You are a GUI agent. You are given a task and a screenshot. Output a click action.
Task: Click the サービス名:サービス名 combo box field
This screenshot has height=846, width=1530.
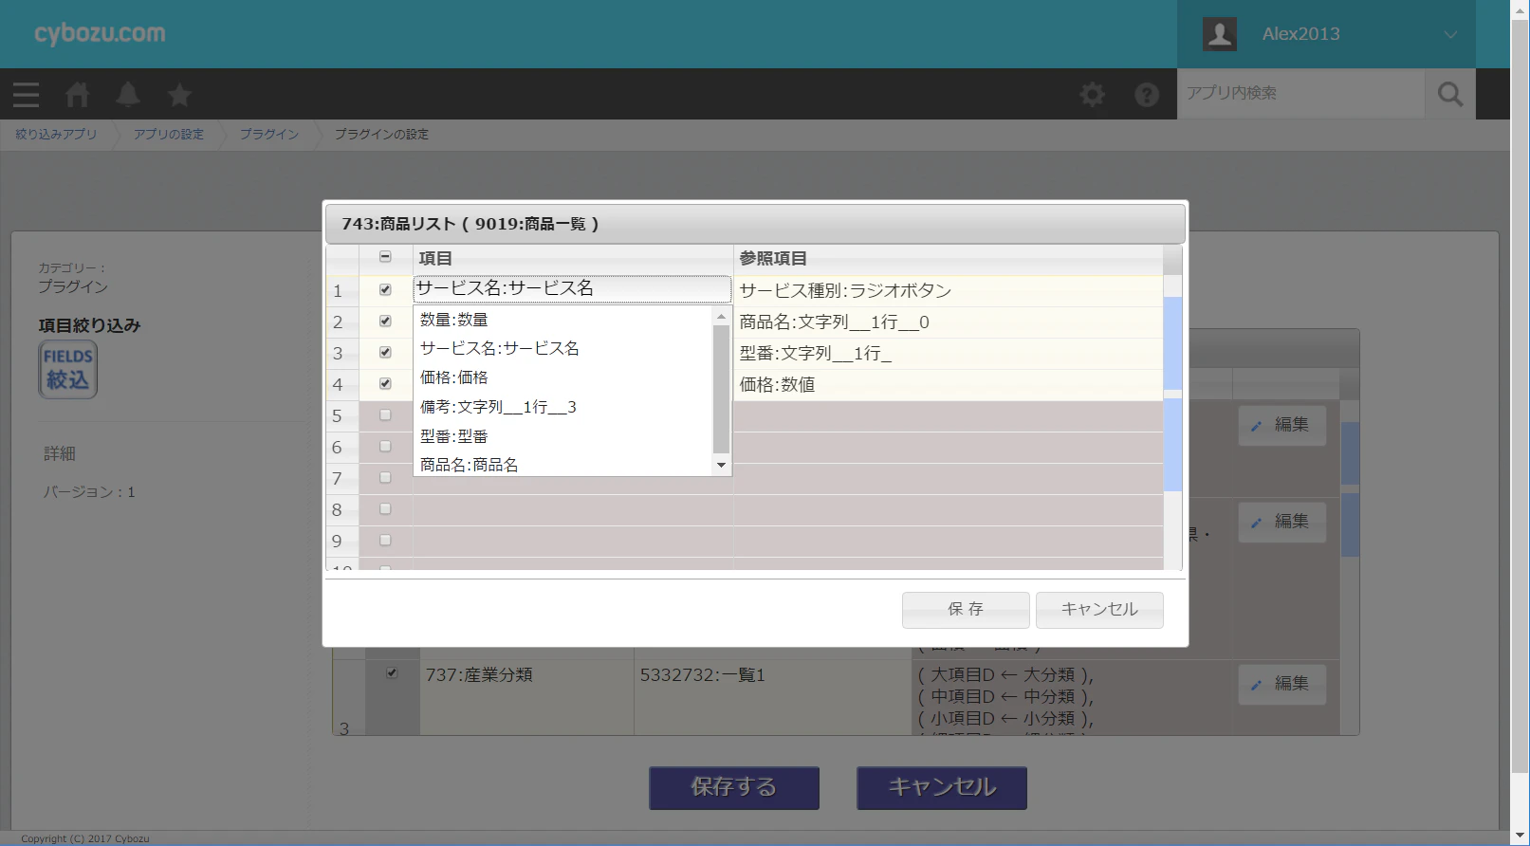point(572,289)
